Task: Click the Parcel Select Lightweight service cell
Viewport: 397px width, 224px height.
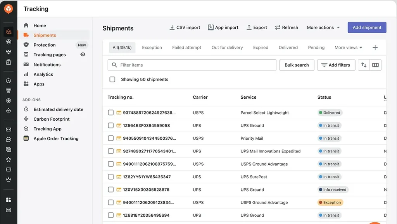Action: pos(264,113)
